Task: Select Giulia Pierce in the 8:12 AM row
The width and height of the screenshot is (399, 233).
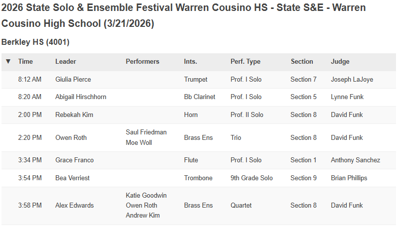Action: pyautogui.click(x=73, y=79)
